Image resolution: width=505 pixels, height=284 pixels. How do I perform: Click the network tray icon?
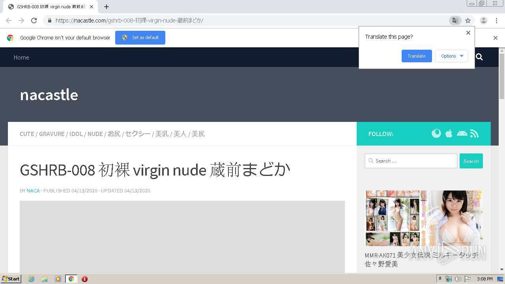click(449, 279)
